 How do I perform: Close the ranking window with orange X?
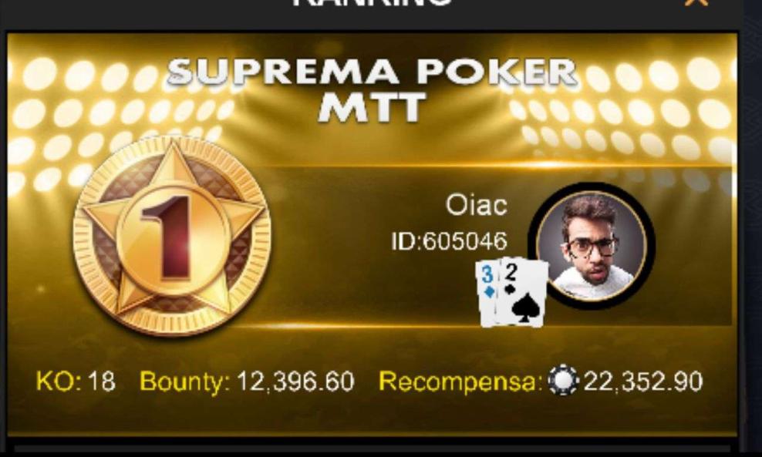pos(696,2)
